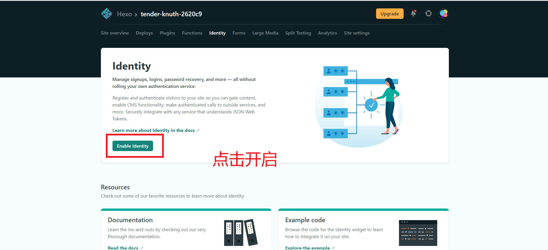View the Analytics tab
Image resolution: width=548 pixels, height=250 pixels.
pyautogui.click(x=327, y=33)
